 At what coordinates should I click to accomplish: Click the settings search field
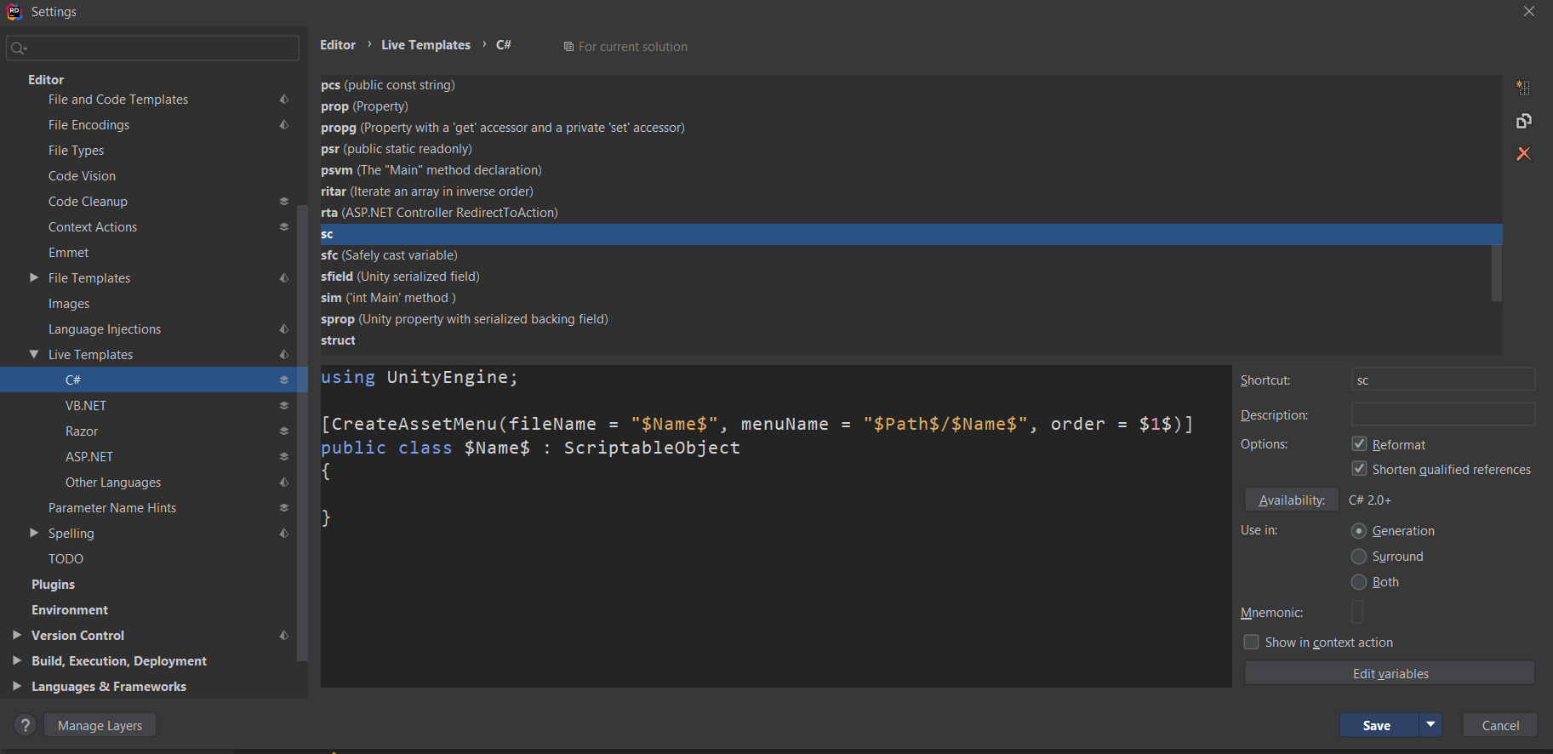click(x=153, y=49)
